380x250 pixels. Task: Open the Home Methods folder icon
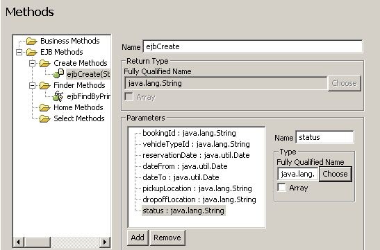tap(45, 107)
